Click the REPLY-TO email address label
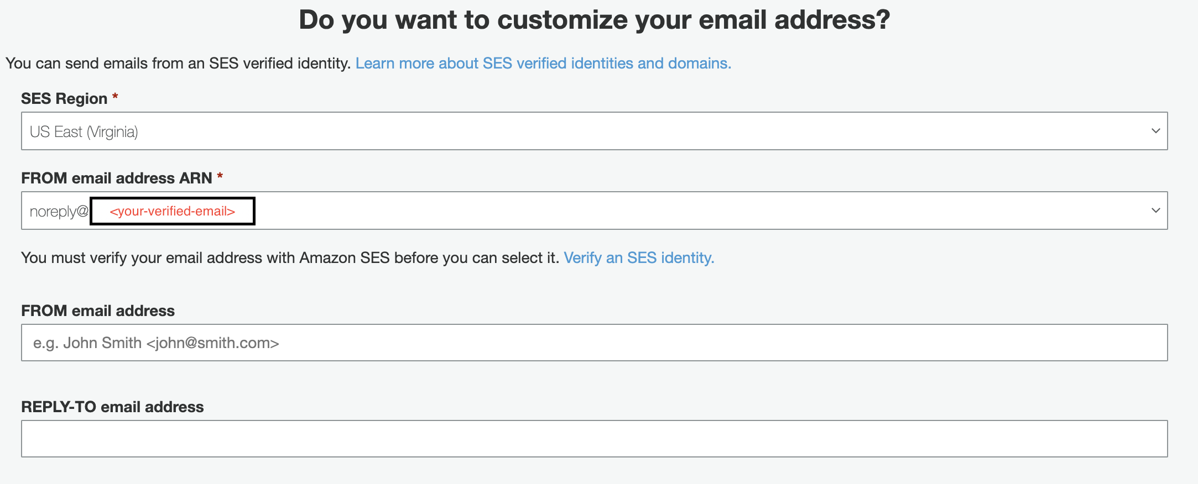Screen dimensions: 1198x484 pyautogui.click(x=112, y=407)
